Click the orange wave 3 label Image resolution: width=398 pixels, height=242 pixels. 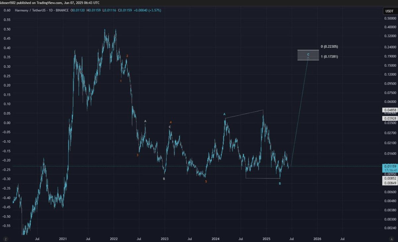pyautogui.click(x=138, y=155)
